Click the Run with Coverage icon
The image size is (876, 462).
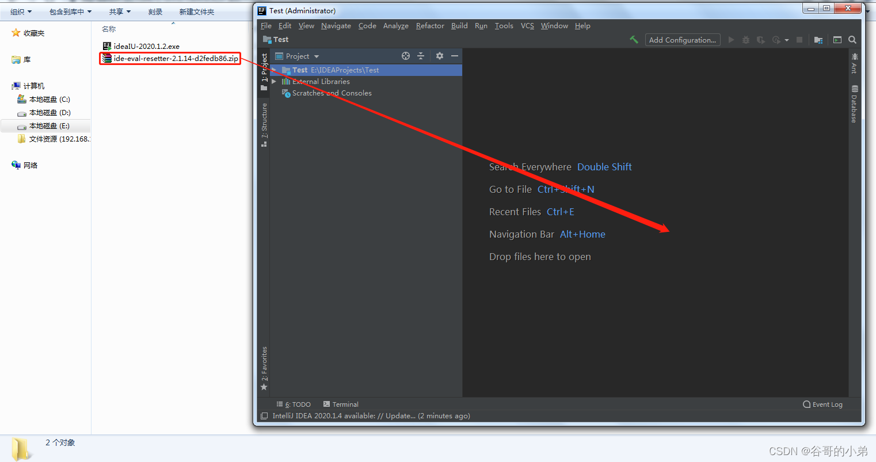pyautogui.click(x=761, y=40)
